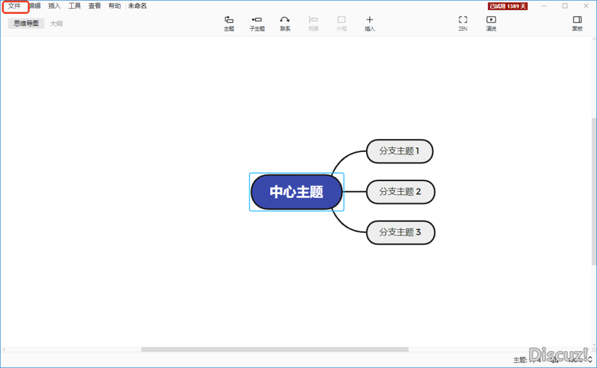
Task: Start the 演说 presentation mode
Action: point(491,24)
